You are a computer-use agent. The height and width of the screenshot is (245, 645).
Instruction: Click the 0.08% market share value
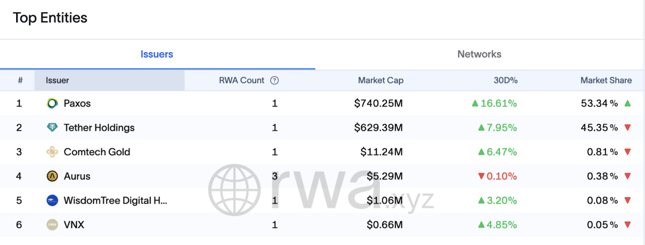point(602,200)
